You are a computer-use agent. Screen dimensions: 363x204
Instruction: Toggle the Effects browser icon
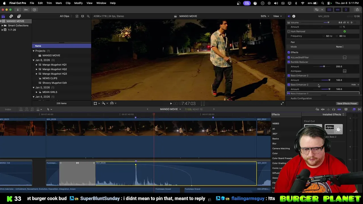[354, 109]
